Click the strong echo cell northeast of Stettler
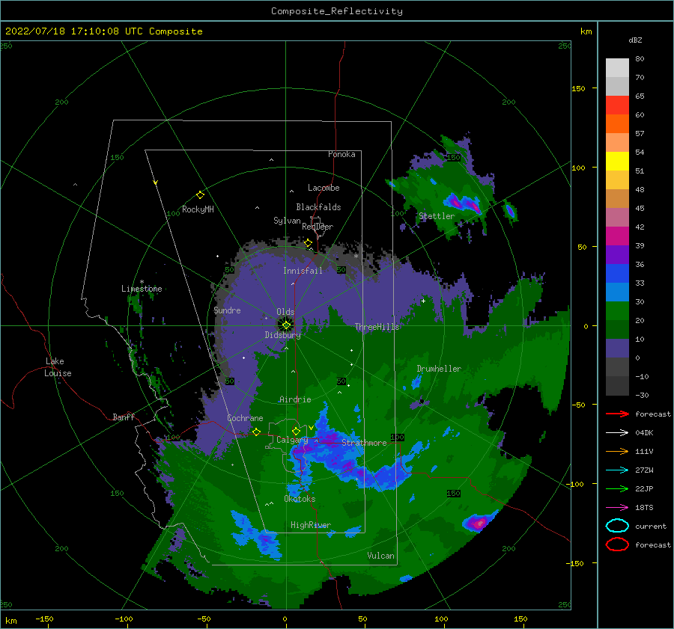This screenshot has height=629, width=674. click(464, 203)
